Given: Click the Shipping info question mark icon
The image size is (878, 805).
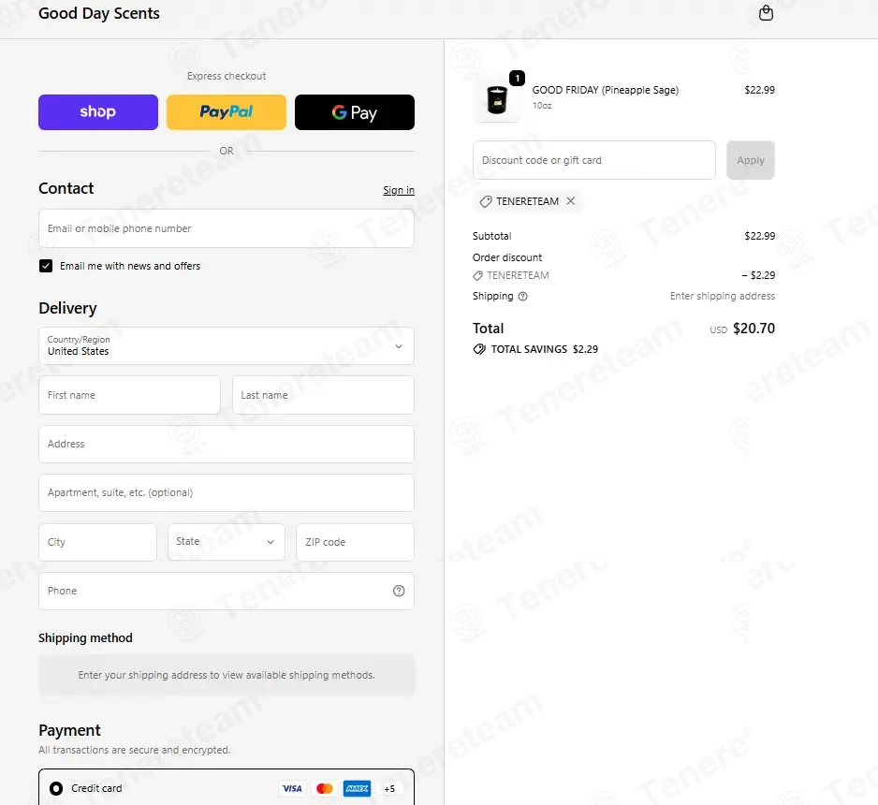Looking at the screenshot, I should click(522, 296).
